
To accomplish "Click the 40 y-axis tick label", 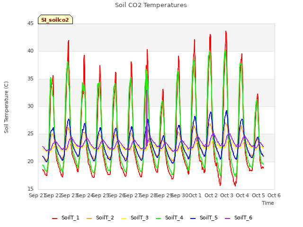I will click(30, 51).
